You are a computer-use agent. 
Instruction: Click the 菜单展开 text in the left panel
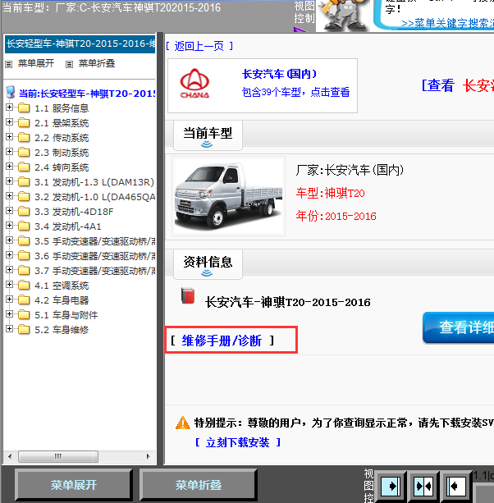(x=36, y=63)
